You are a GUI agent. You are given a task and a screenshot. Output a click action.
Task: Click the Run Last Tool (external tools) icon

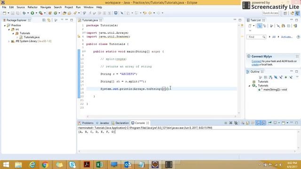(x=41, y=13)
